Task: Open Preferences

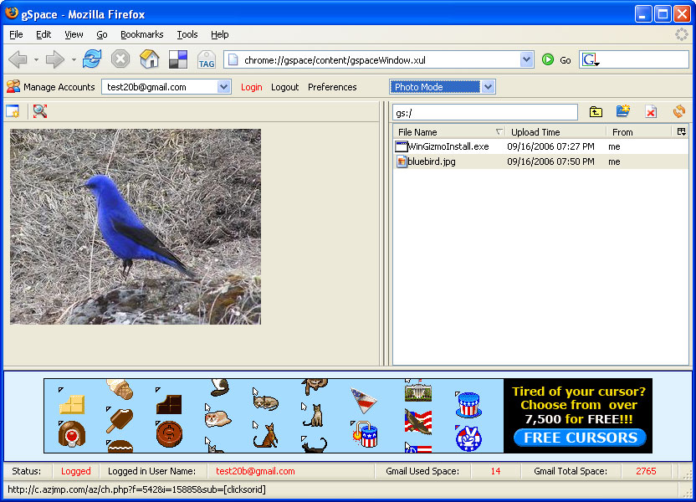Action: tap(332, 87)
